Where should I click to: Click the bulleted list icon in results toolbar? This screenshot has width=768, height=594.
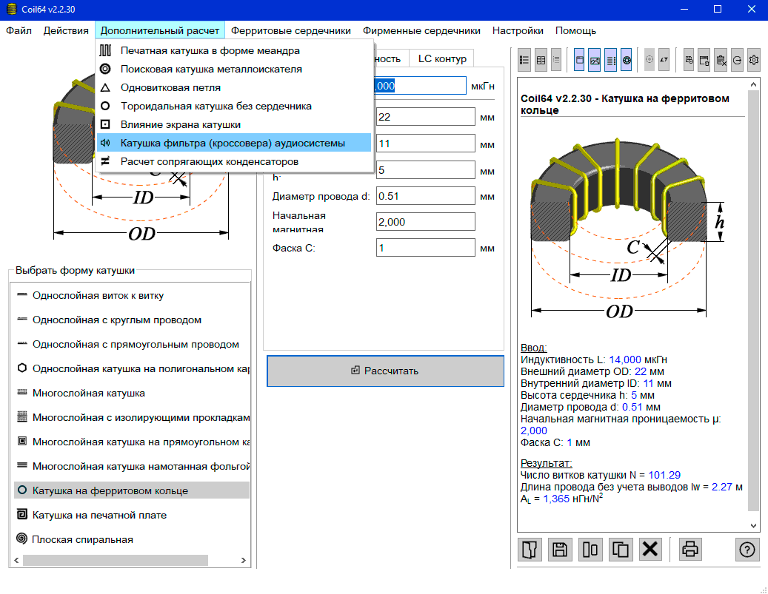[x=524, y=60]
